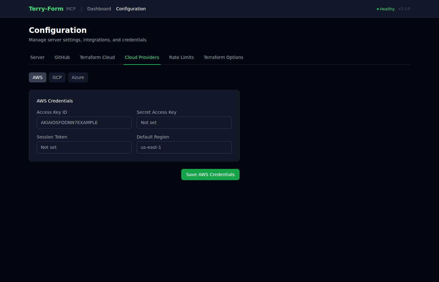The width and height of the screenshot is (439, 282).
Task: Click the AWS Credentials heading
Action: [55, 101]
